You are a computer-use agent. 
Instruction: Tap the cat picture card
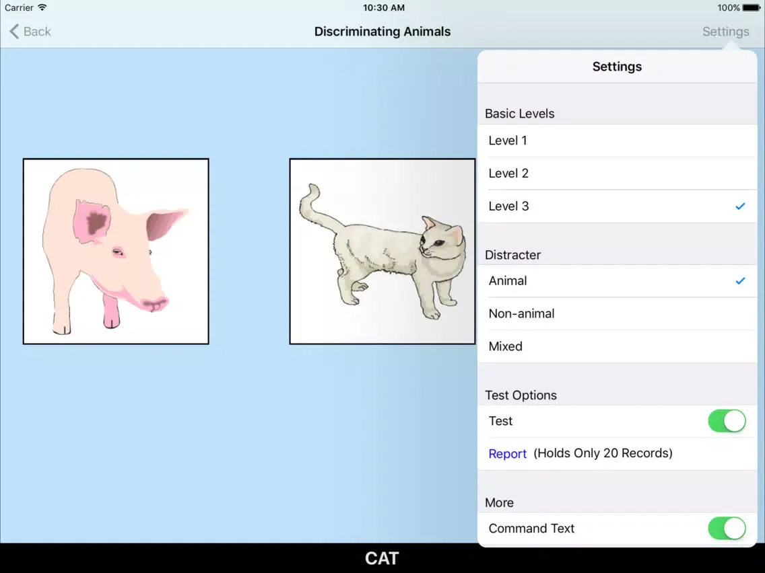pyautogui.click(x=382, y=252)
